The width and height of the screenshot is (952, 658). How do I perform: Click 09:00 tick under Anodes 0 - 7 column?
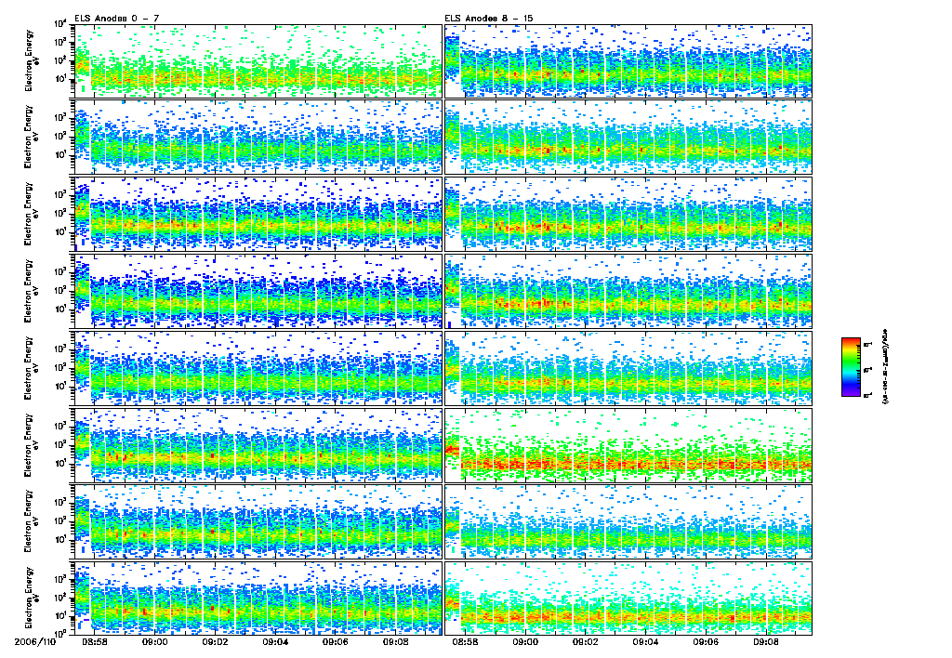tap(155, 641)
